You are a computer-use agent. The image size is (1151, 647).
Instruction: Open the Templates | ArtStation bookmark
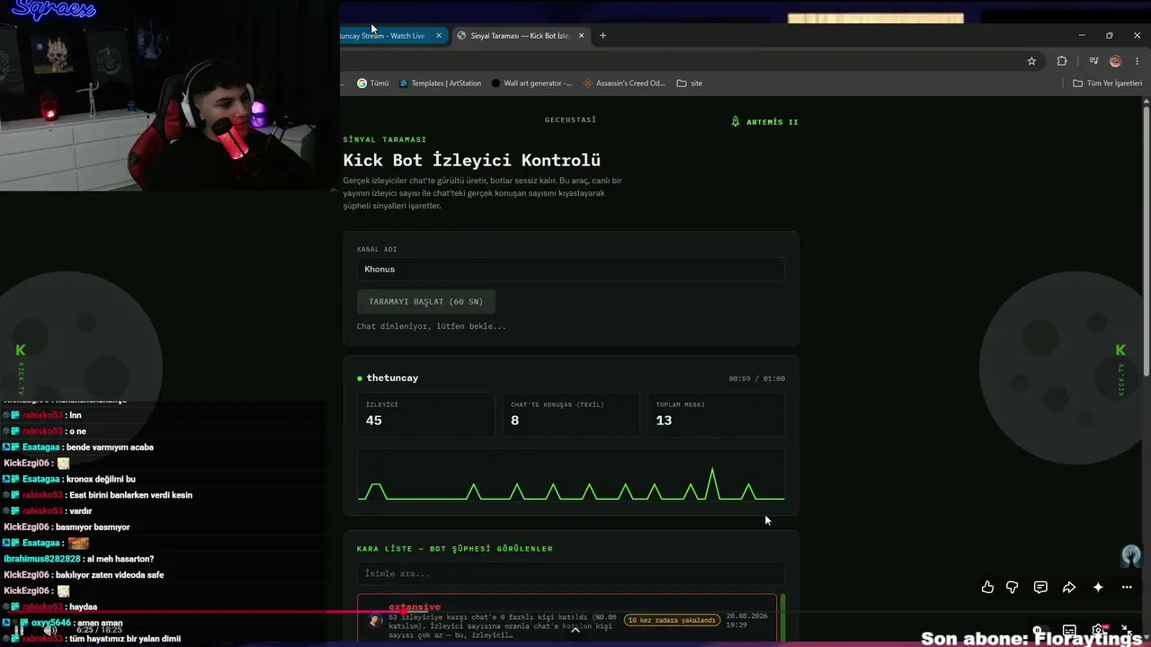click(x=440, y=84)
